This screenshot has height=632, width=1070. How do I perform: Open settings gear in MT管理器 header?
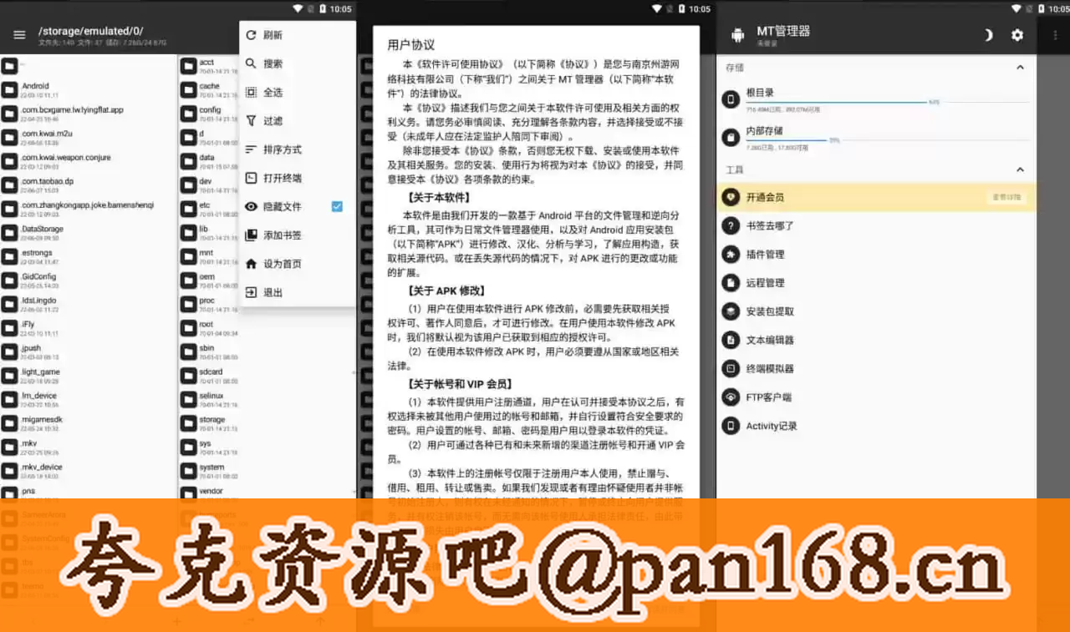pyautogui.click(x=1017, y=35)
